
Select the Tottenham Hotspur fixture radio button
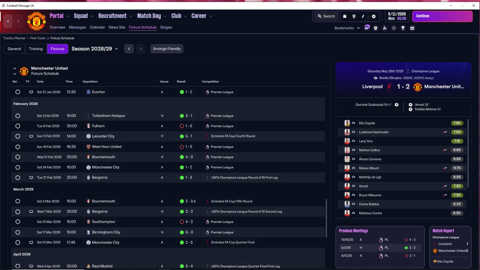[18, 116]
